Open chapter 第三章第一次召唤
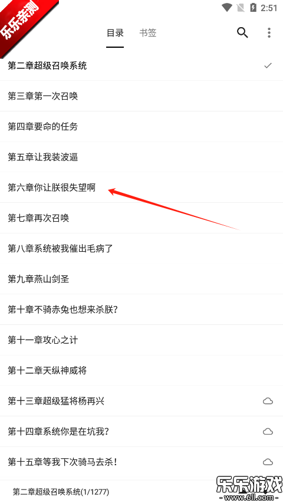Viewport: 283px width, 503px height. [x=141, y=96]
